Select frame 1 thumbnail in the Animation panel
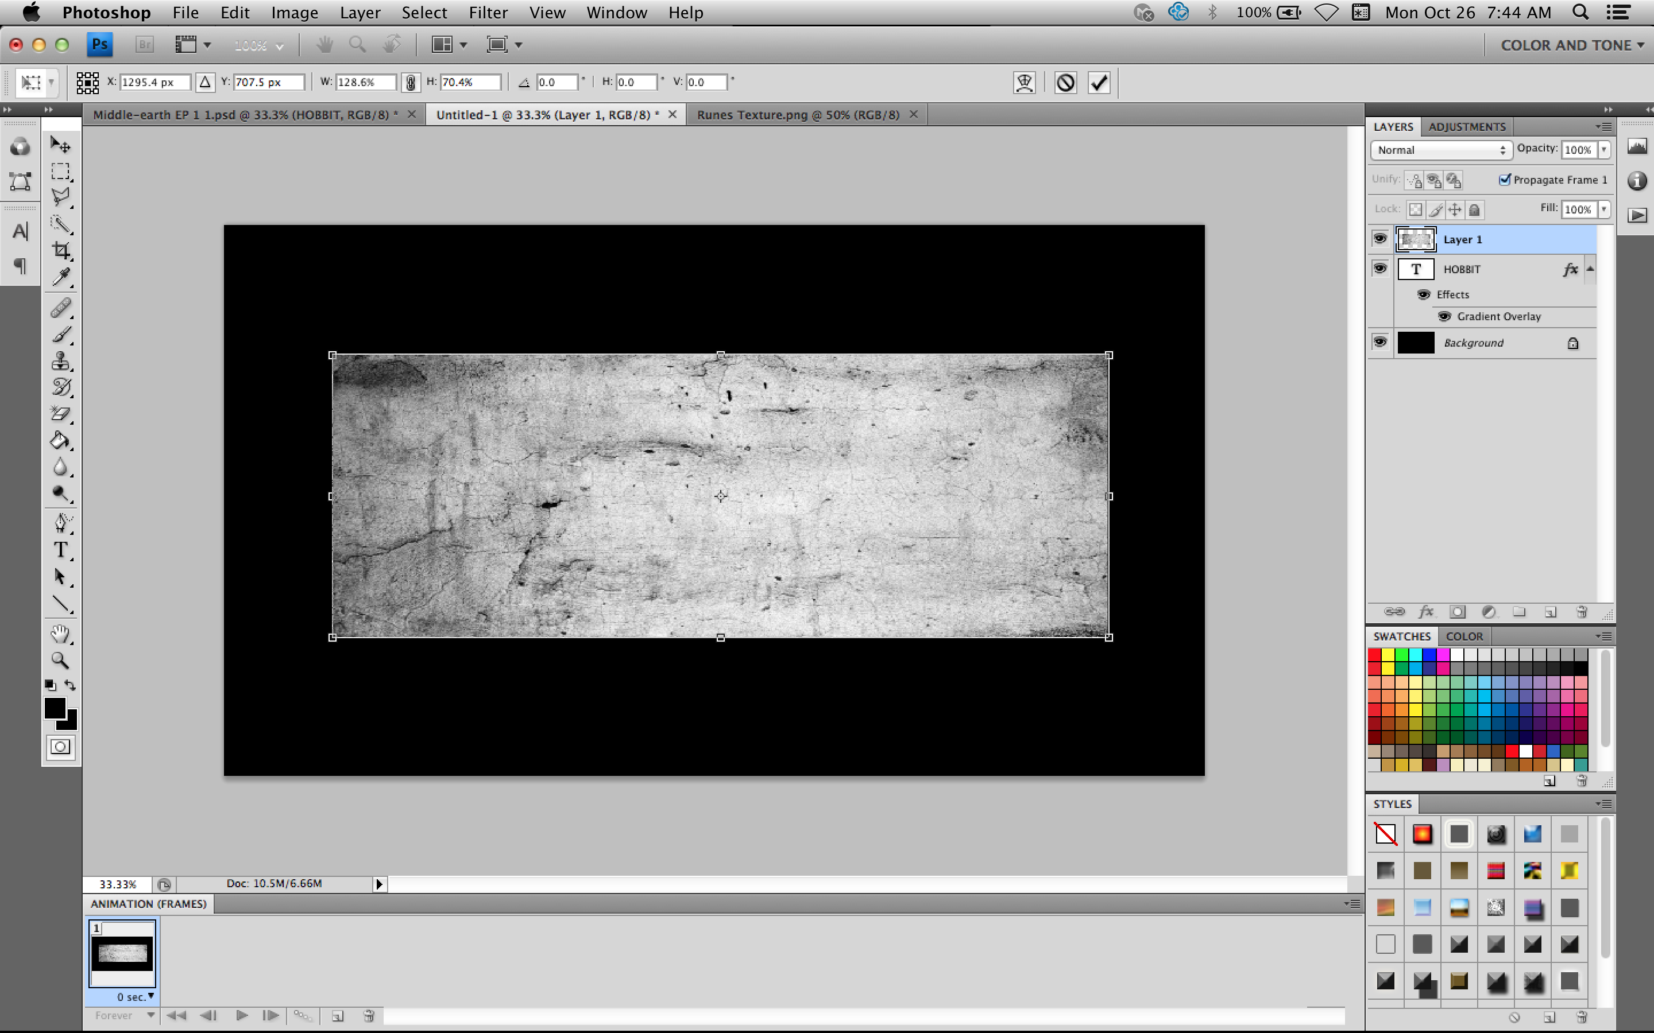 [122, 953]
